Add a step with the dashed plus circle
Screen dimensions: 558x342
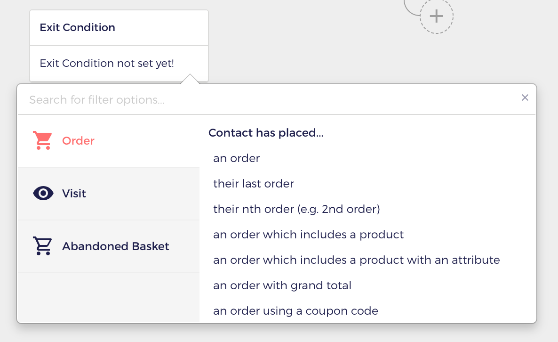tap(436, 16)
